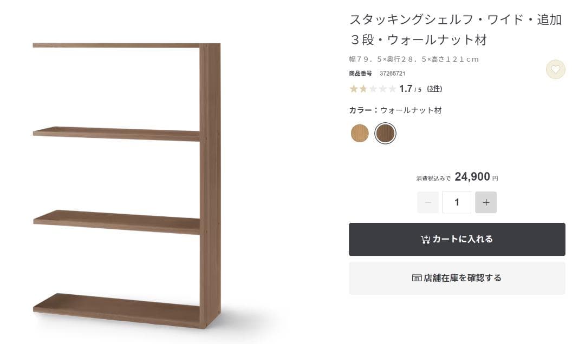
Task: Click the store icon beside 店舗在庫を確認する
Action: 417,278
